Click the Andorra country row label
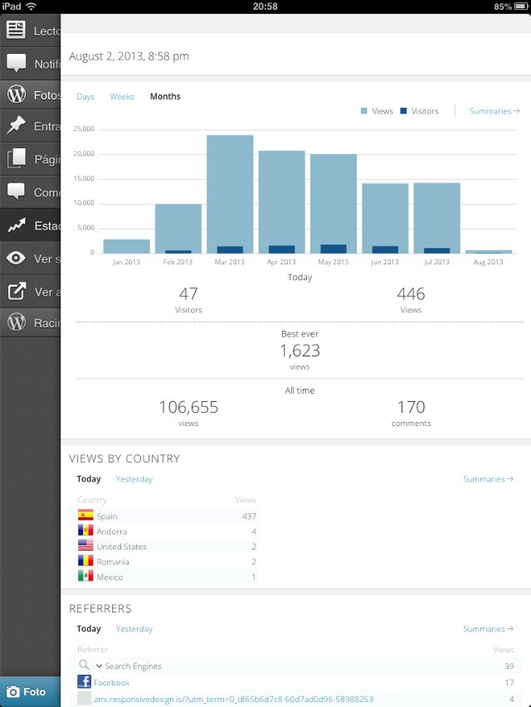 (111, 531)
